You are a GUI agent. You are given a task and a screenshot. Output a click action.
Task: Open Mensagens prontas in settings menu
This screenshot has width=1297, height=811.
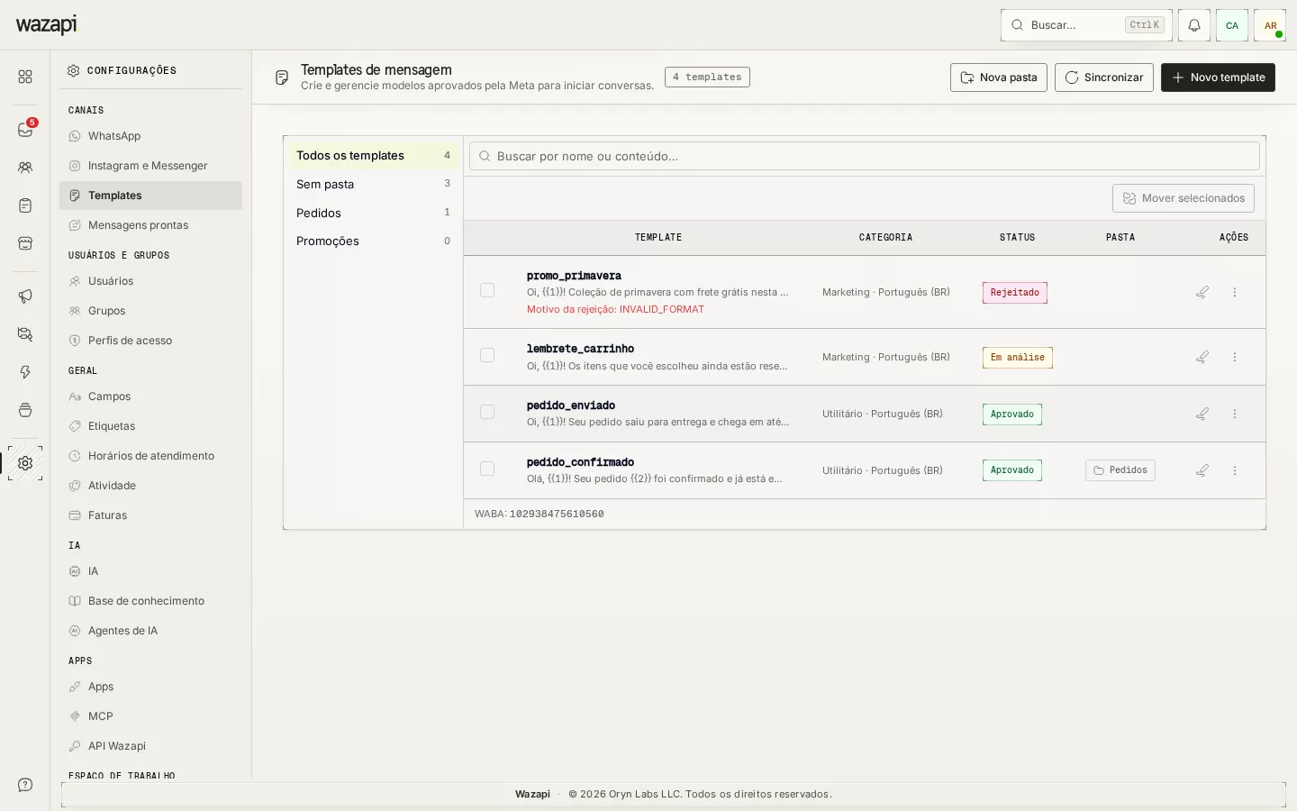(150, 225)
